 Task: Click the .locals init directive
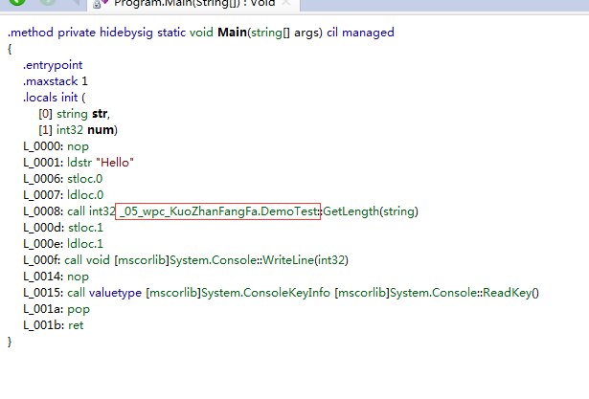pos(51,98)
